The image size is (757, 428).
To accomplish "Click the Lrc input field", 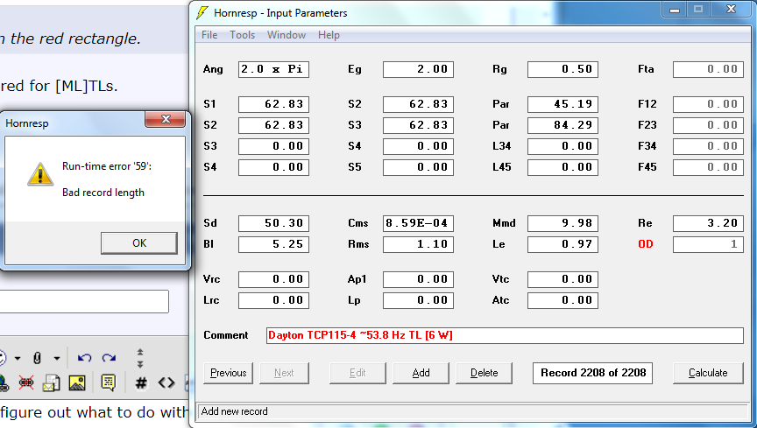I will (x=273, y=300).
